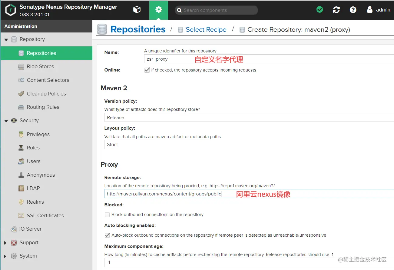Screen dimensions: 394x270
Task: Click the Select Recipe breadcrumb database icon
Action: coord(180,30)
